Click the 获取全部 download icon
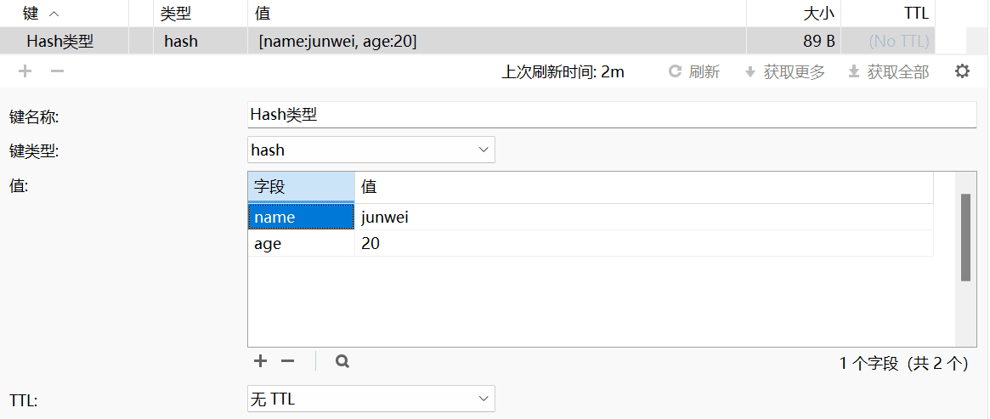Image resolution: width=990 pixels, height=419 pixels. (x=854, y=72)
